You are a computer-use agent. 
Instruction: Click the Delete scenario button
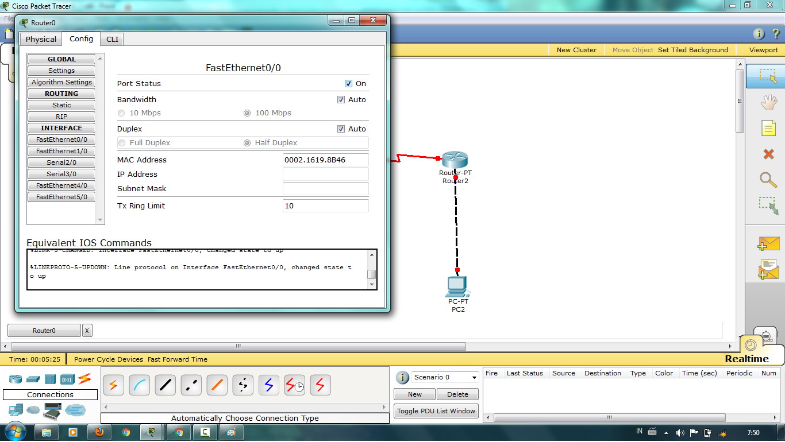coord(457,394)
